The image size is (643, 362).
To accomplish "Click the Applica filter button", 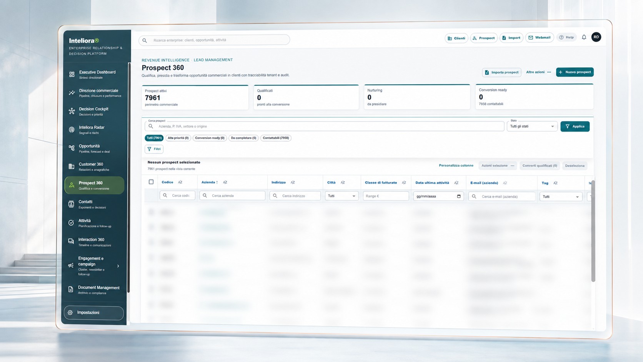I will tap(575, 126).
